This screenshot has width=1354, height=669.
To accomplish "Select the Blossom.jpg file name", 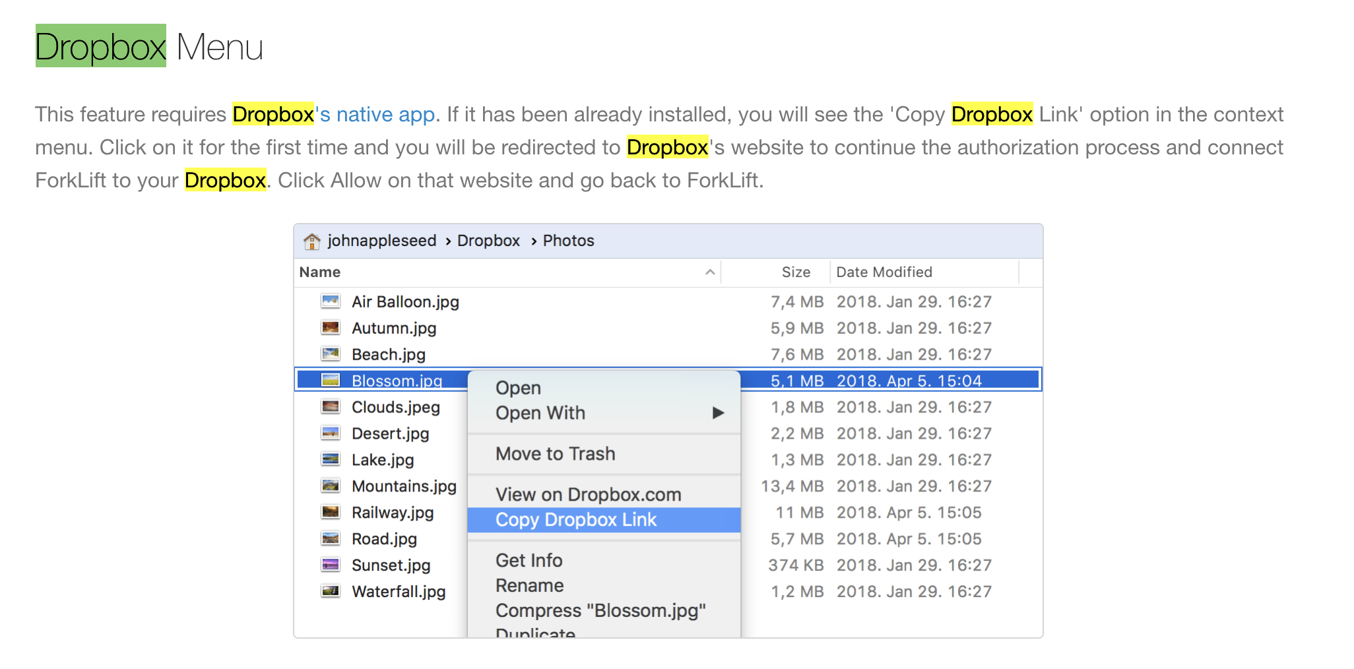I will 397,381.
